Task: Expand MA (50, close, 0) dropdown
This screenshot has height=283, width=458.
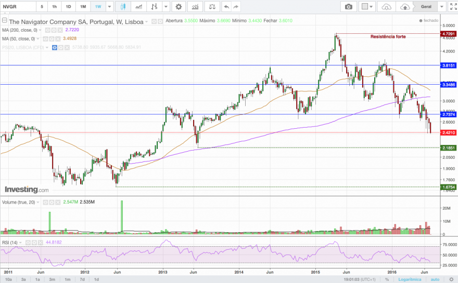Action: click(x=38, y=39)
